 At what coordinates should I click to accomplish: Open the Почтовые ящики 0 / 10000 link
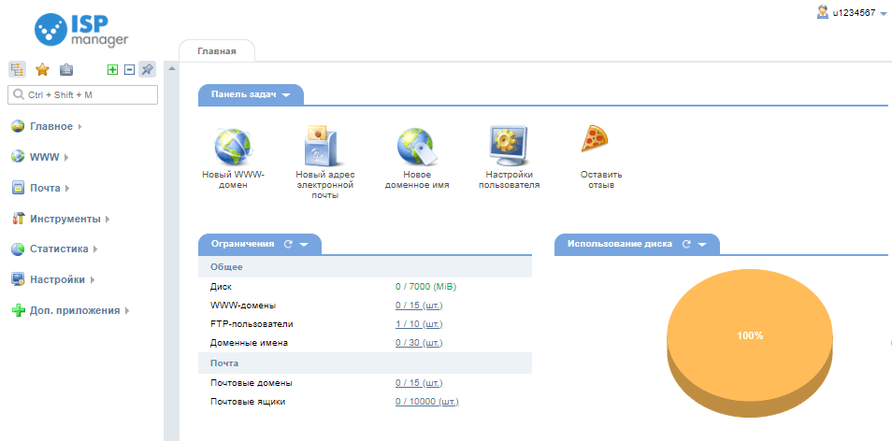click(x=427, y=402)
